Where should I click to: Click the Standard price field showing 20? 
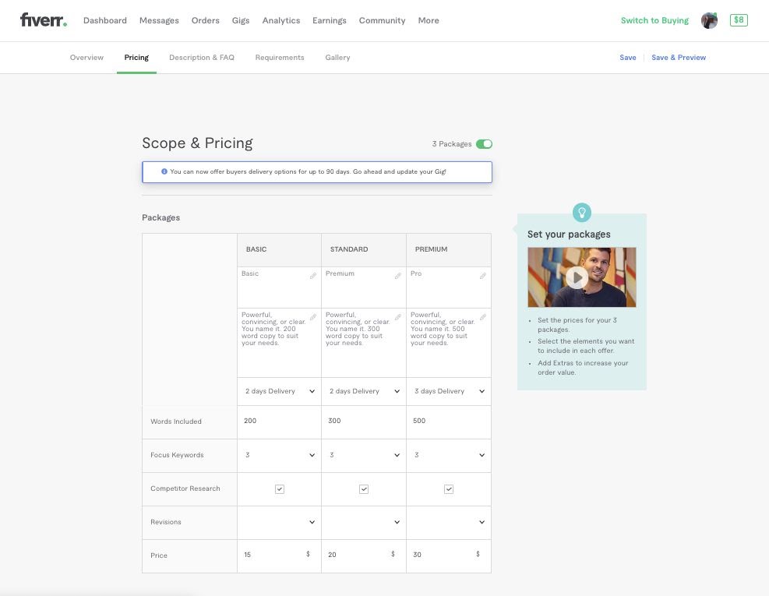364,555
